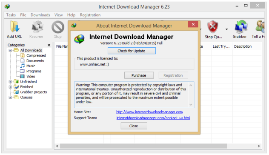The height and width of the screenshot is (155, 269).
Task: Select the Queues folder
Action: (x=26, y=98)
